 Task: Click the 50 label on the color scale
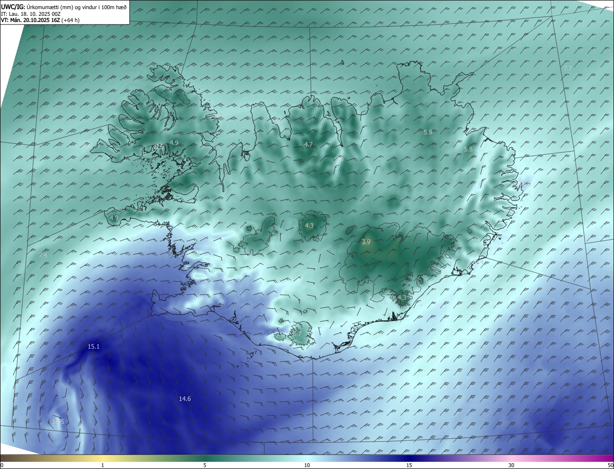tap(610, 465)
